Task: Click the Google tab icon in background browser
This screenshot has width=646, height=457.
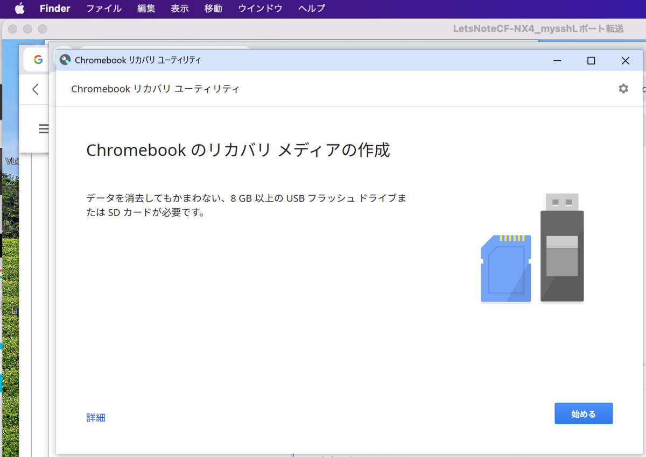Action: (38, 60)
